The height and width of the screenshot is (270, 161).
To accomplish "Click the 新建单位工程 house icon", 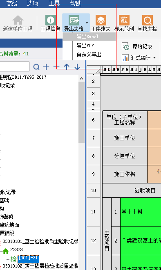I will tap(18, 20).
